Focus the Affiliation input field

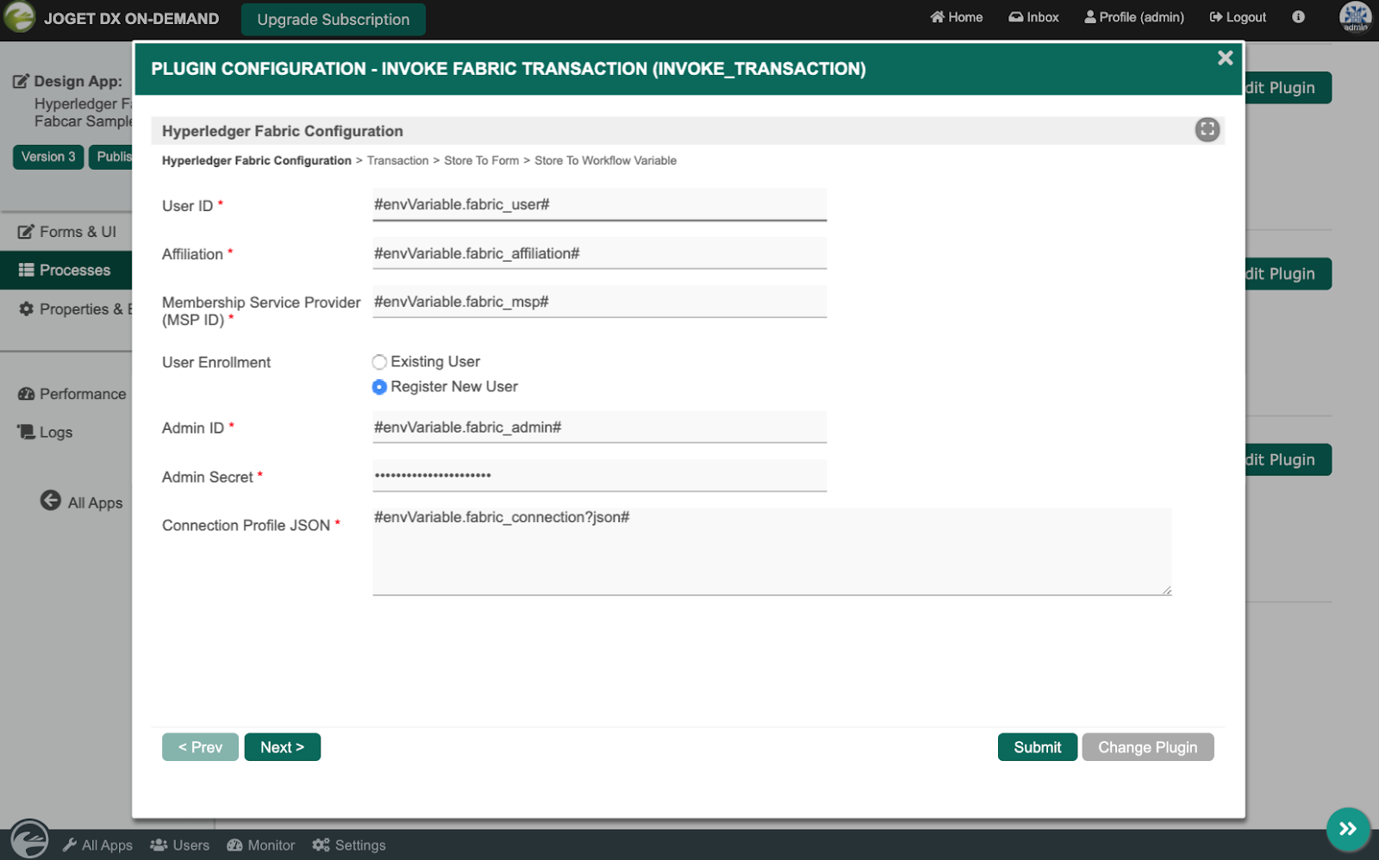coord(599,253)
